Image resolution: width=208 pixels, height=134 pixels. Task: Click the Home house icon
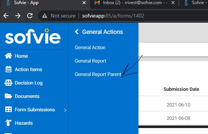8,56
